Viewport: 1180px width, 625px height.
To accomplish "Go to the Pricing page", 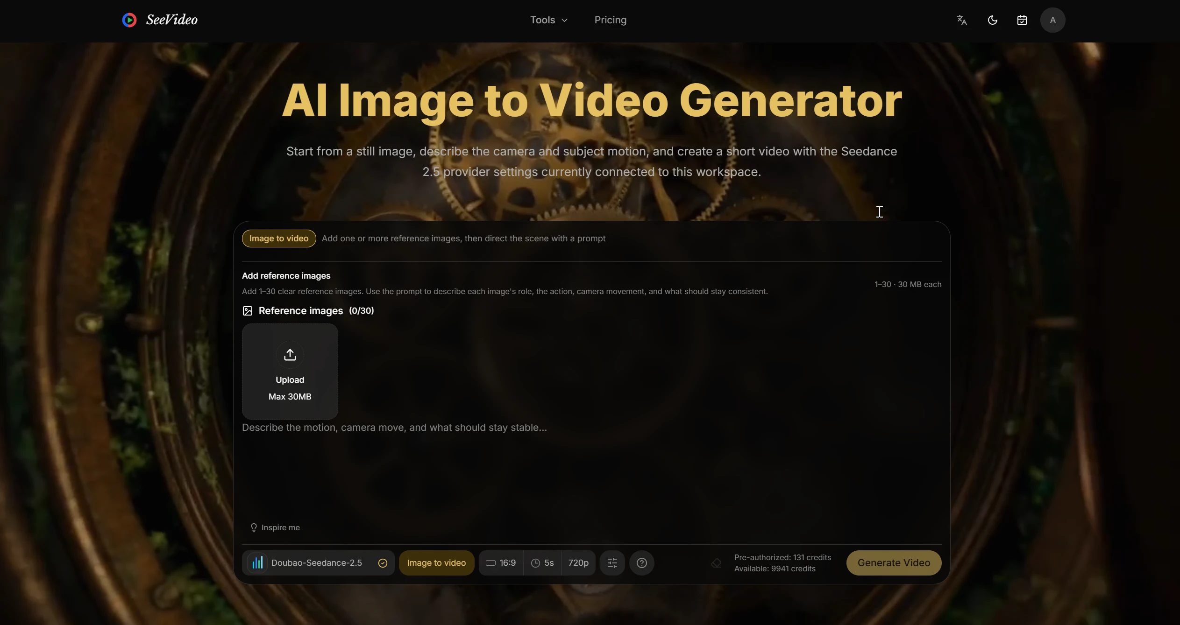I will pyautogui.click(x=611, y=20).
